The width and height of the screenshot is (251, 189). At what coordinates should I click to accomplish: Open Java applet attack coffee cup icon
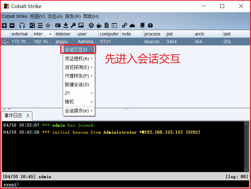tap(99, 25)
